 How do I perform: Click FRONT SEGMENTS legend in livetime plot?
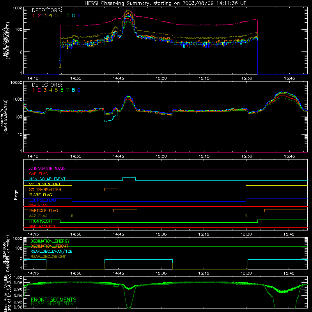point(53,300)
